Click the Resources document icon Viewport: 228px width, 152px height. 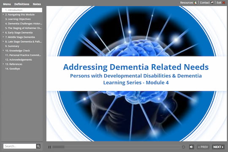click(x=195, y=3)
